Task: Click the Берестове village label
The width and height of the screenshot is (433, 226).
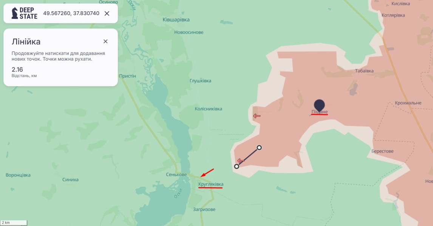Action: coord(382,151)
